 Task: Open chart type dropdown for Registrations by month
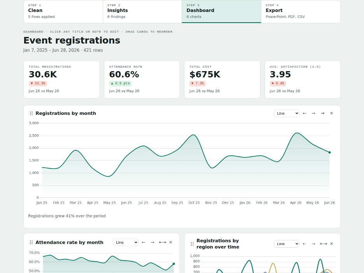[287, 113]
